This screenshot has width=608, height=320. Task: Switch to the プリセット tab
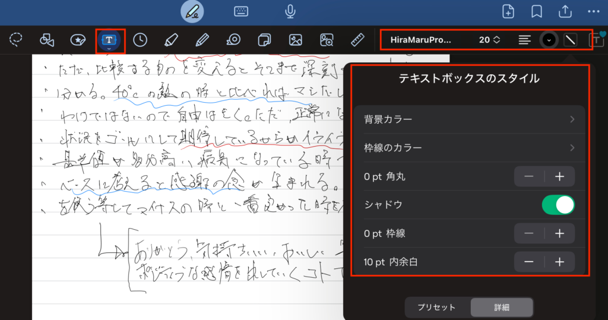[x=436, y=308]
